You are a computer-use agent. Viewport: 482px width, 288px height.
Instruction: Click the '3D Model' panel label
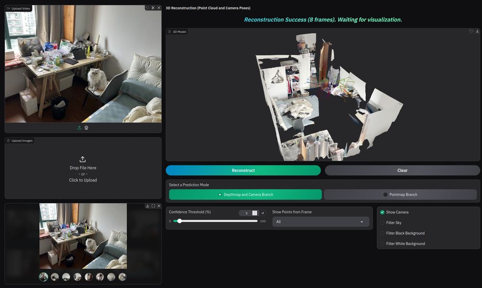pyautogui.click(x=177, y=32)
